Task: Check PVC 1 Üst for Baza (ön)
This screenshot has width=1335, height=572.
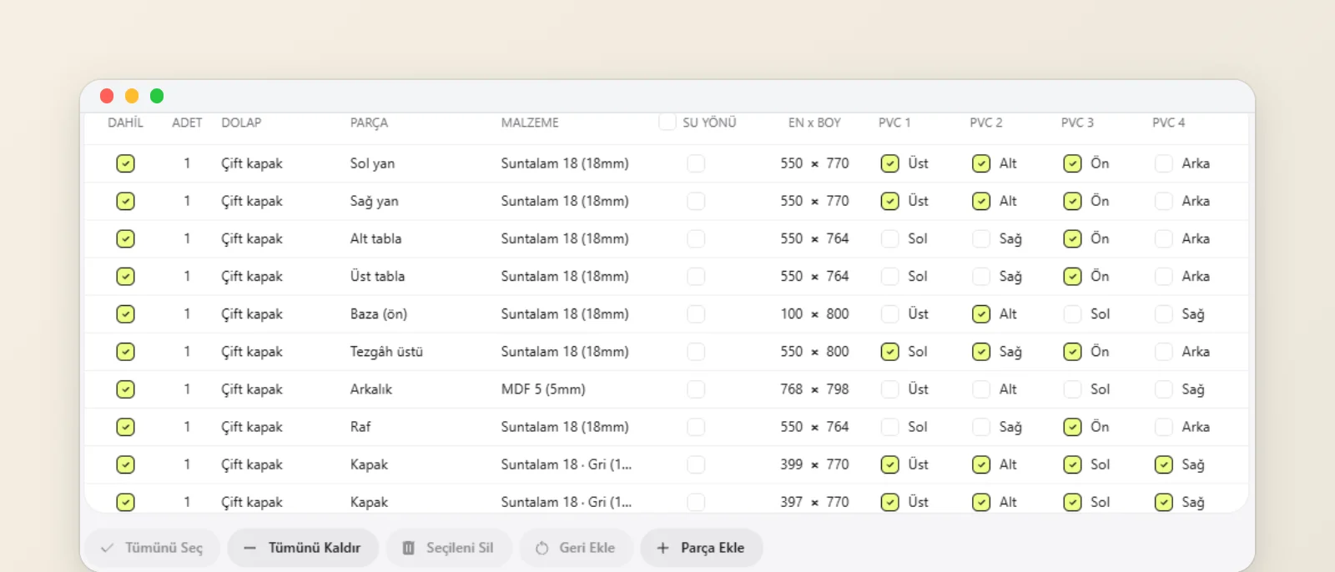Action: [890, 314]
